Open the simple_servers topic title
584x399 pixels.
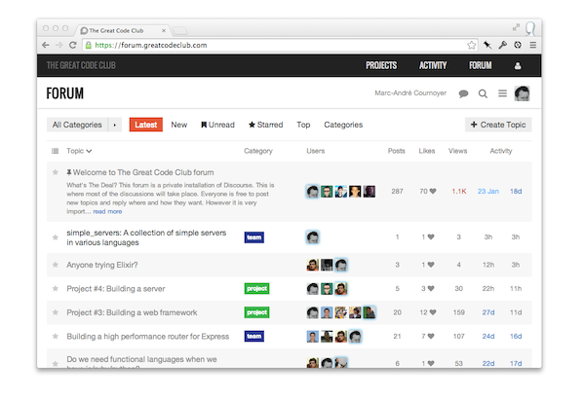tap(146, 237)
